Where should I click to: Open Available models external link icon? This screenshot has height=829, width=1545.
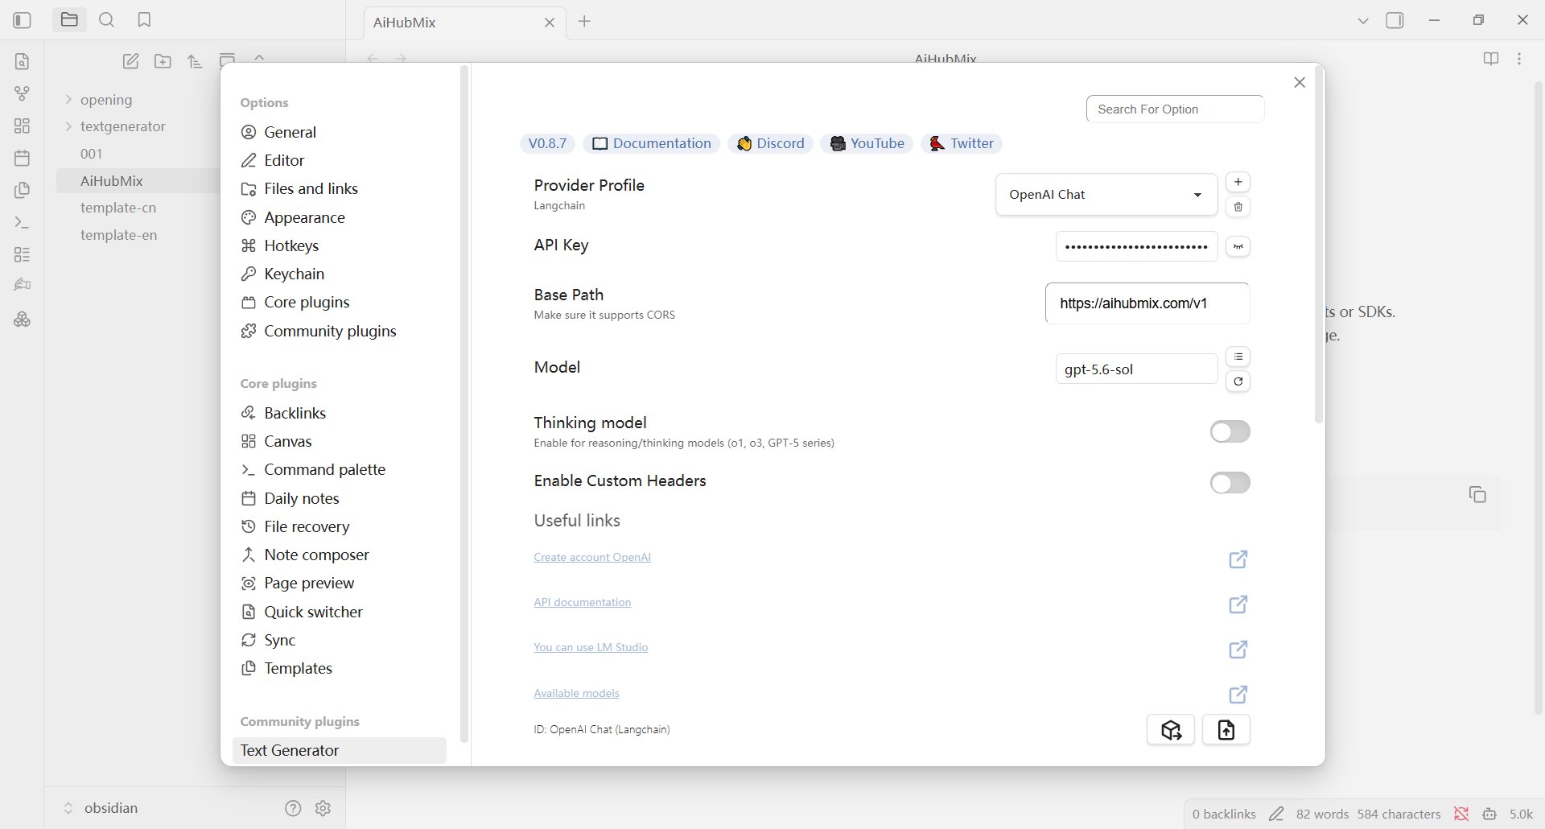pos(1238,695)
